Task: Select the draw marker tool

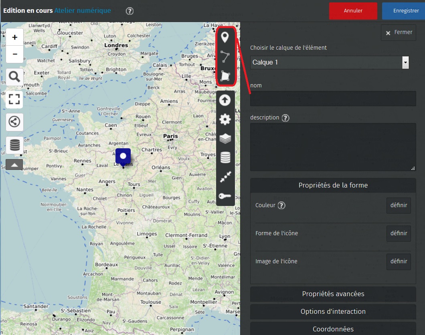Action: pyautogui.click(x=225, y=37)
